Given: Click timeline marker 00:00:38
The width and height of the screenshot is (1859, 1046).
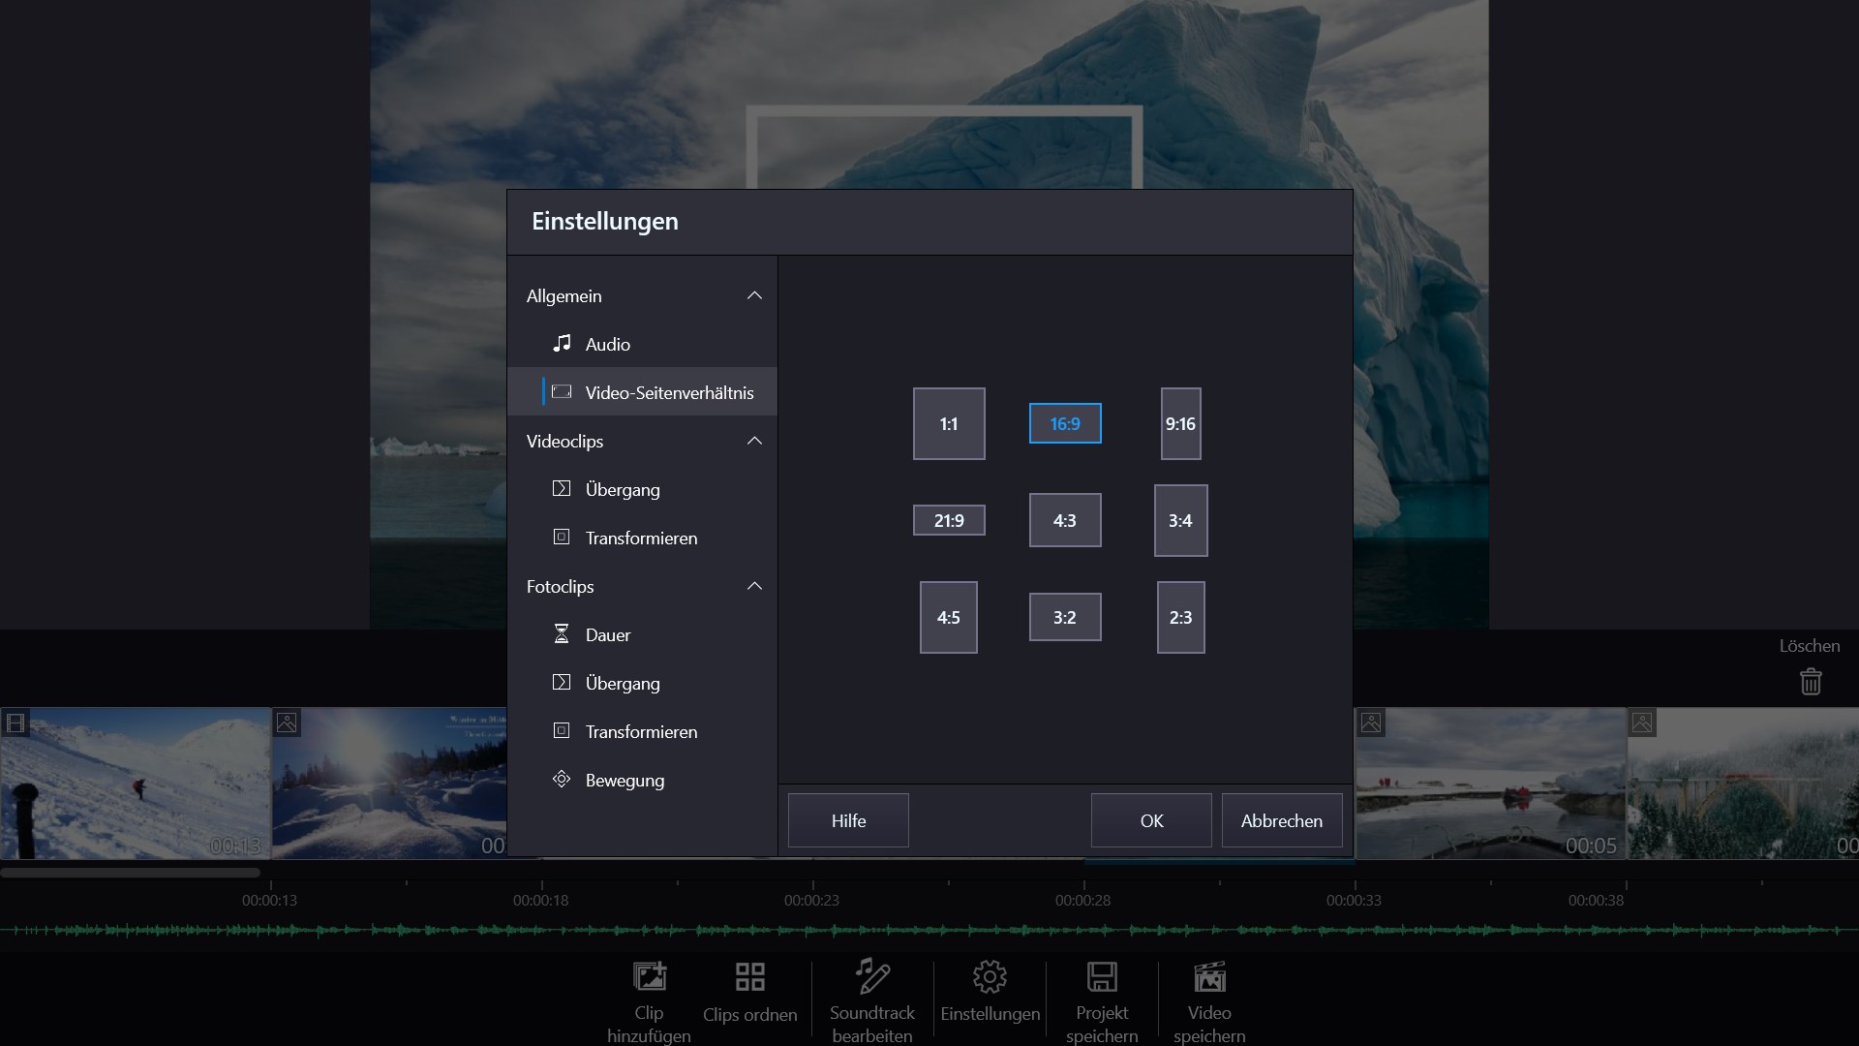Looking at the screenshot, I should click(1596, 900).
